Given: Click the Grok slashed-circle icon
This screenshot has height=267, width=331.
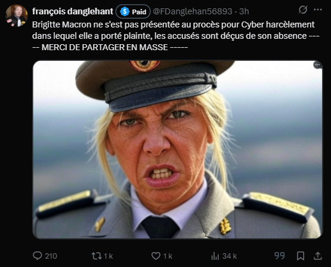Looking at the screenshot, I should 303,10.
